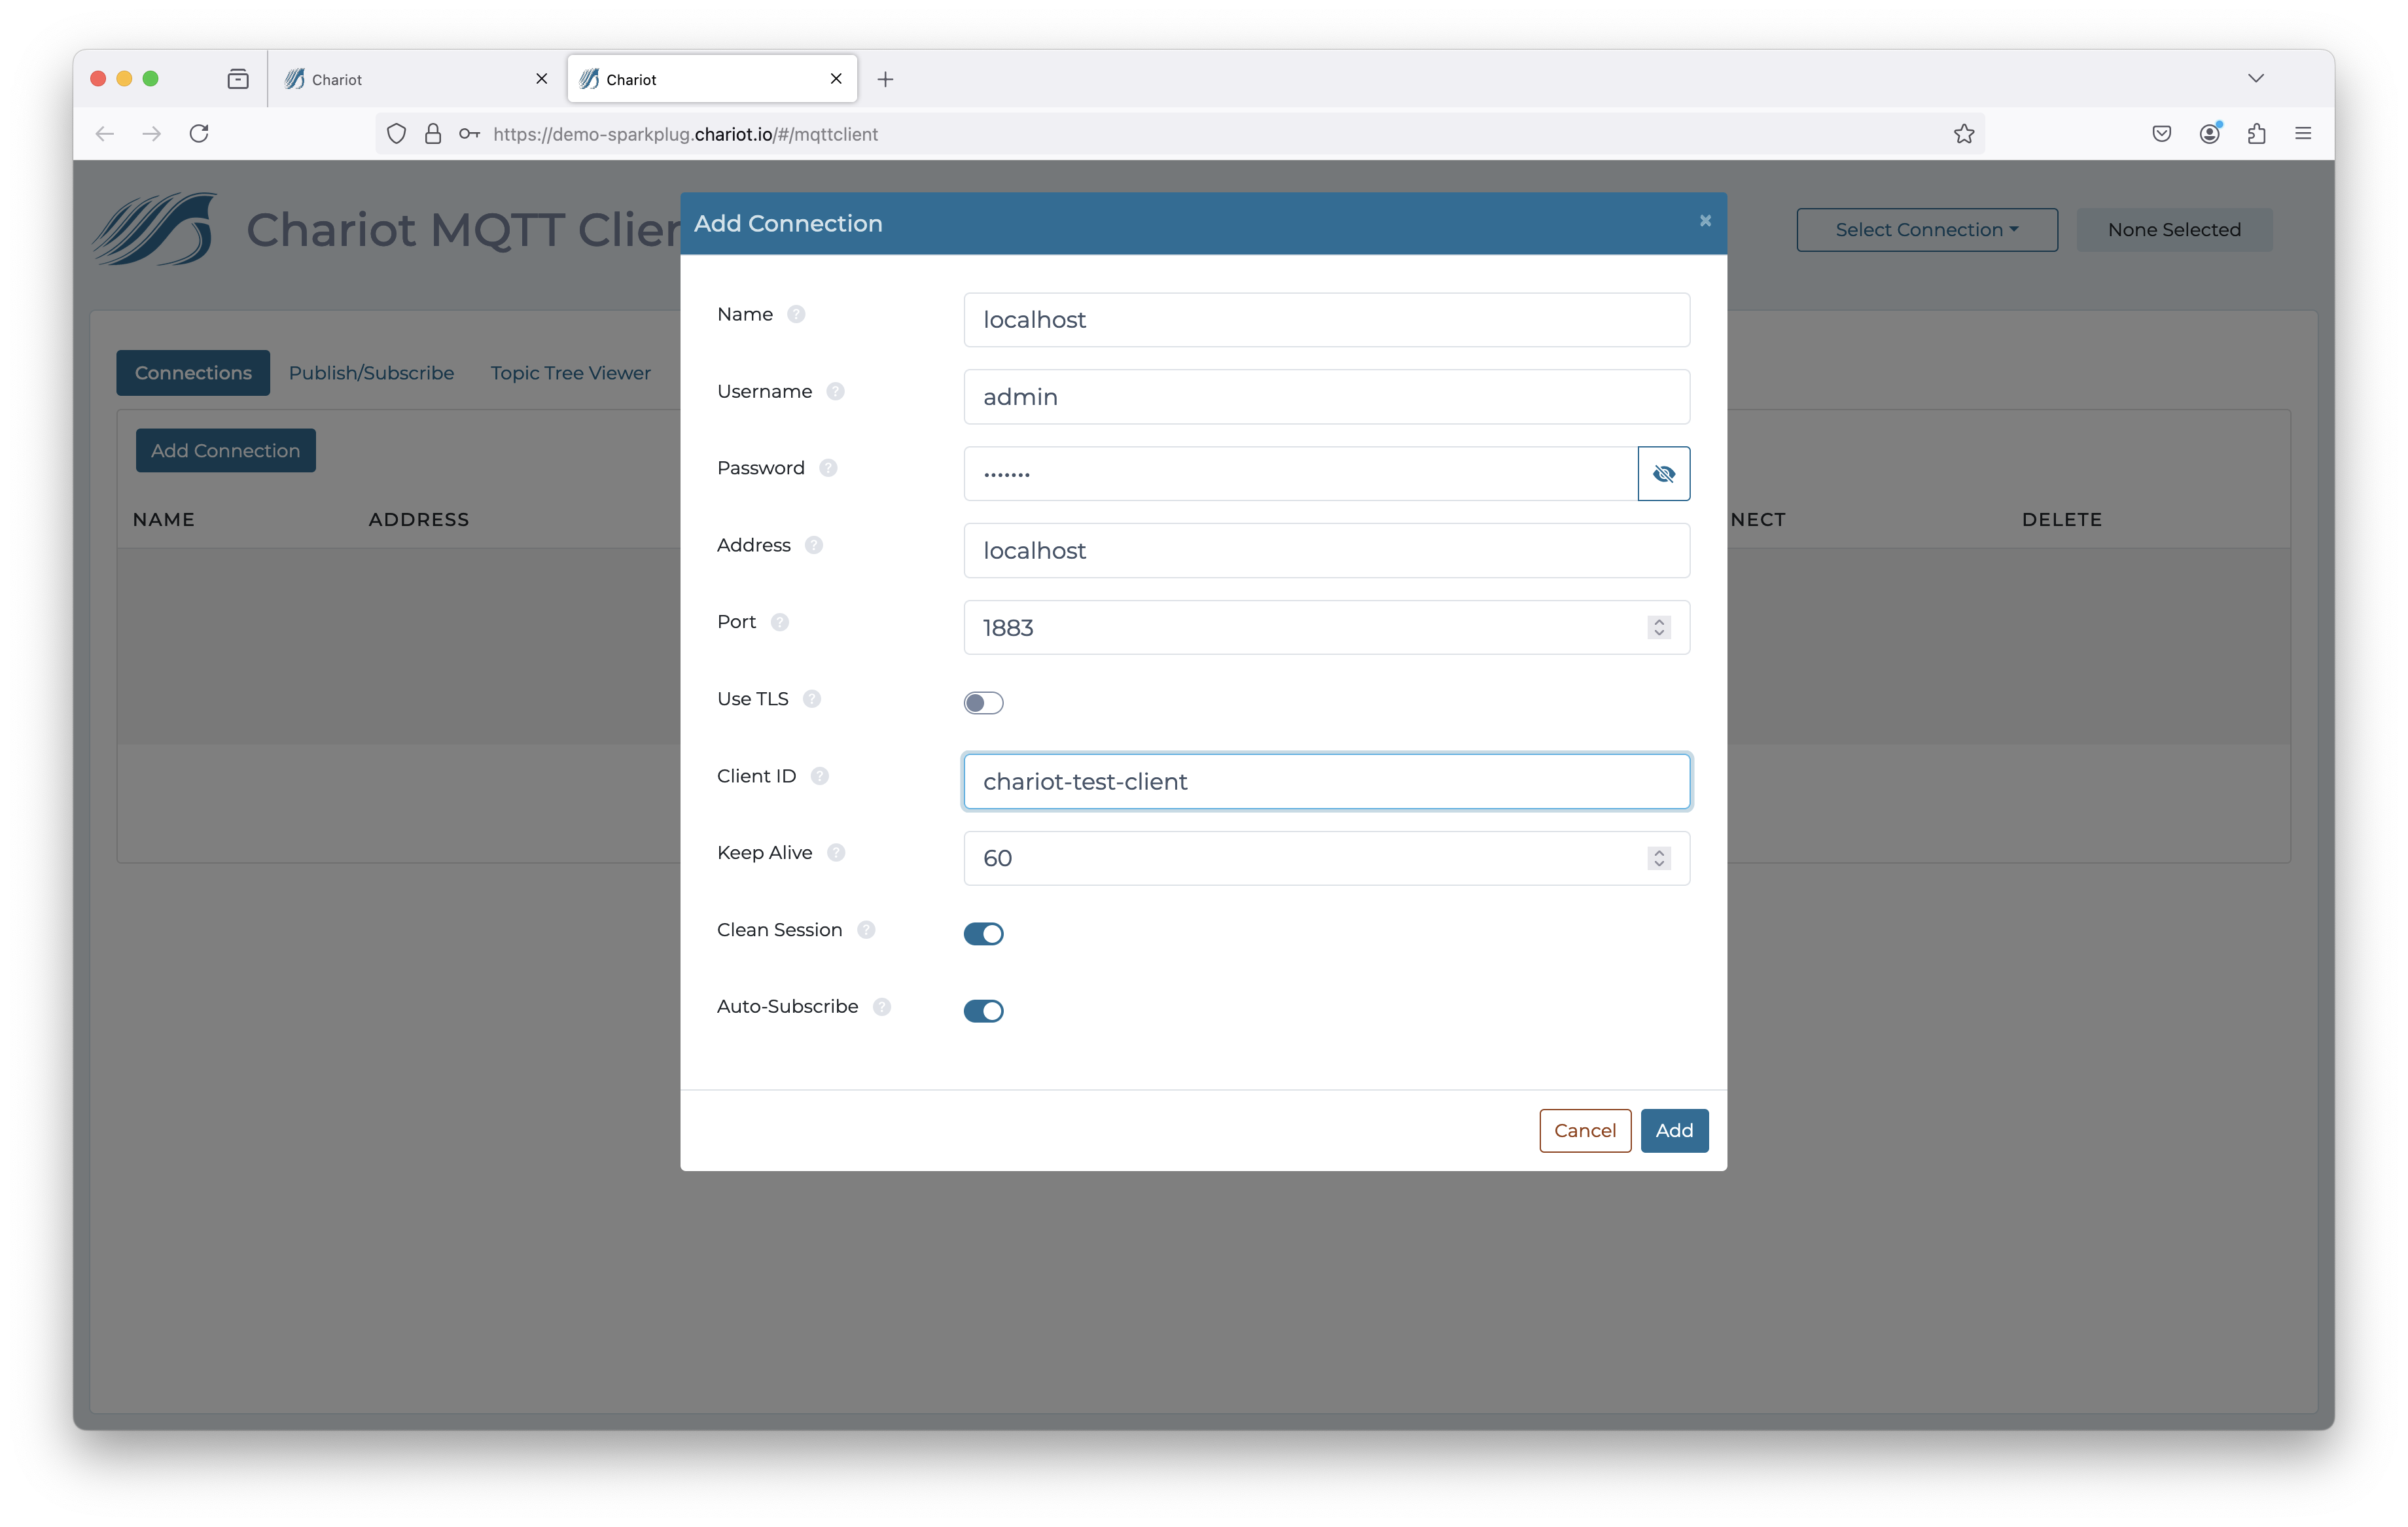Click the Address input field

1326,550
